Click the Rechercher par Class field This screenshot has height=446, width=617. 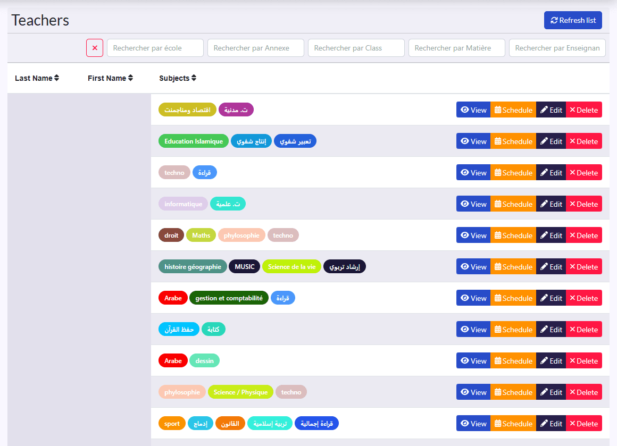point(356,48)
